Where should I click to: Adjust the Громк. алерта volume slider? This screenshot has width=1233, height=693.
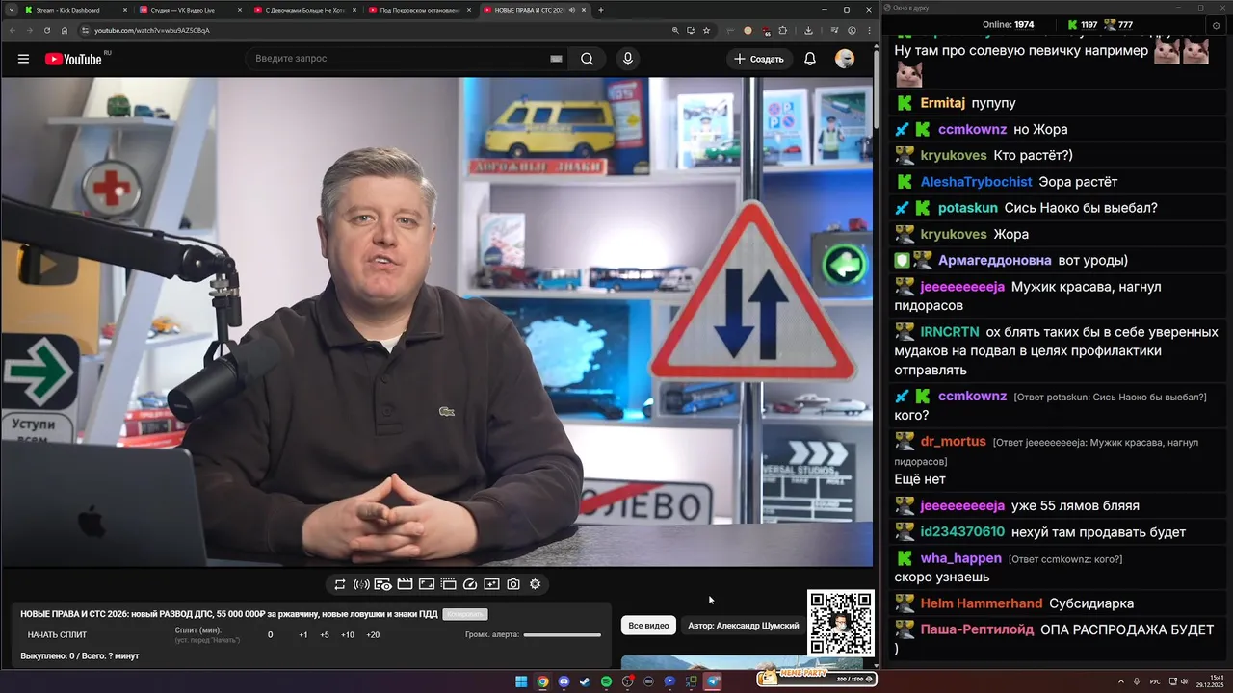(x=562, y=634)
